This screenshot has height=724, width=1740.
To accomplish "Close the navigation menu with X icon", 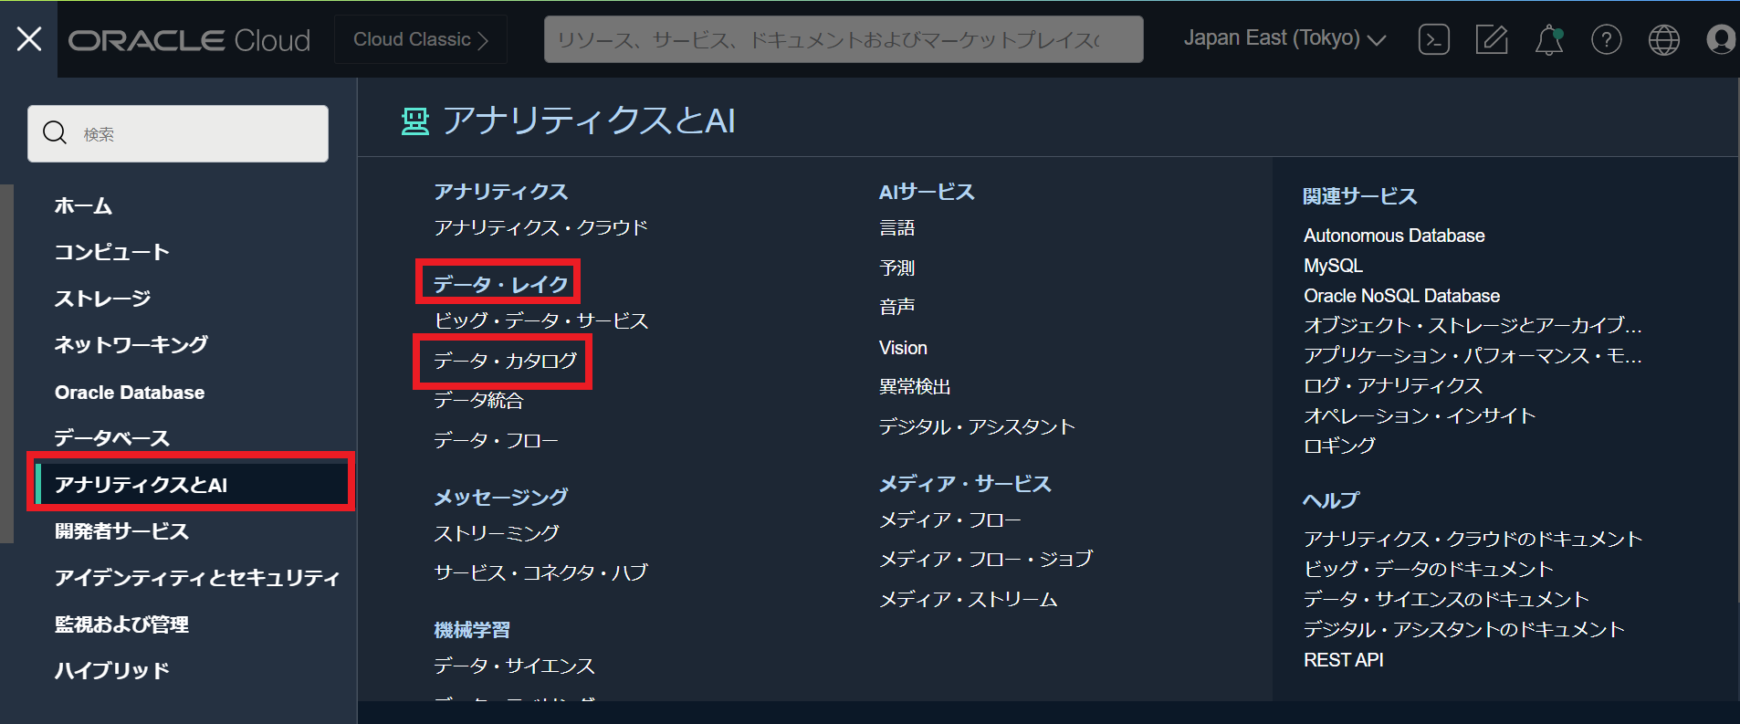I will 29,39.
